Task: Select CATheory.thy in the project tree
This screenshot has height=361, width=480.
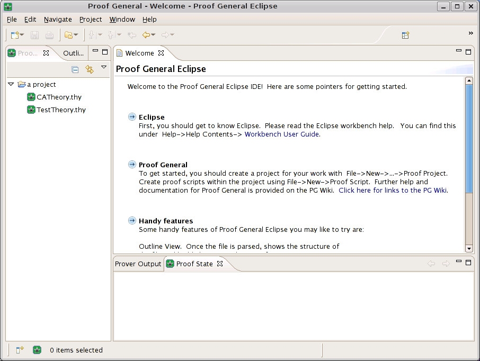Action: 54,97
